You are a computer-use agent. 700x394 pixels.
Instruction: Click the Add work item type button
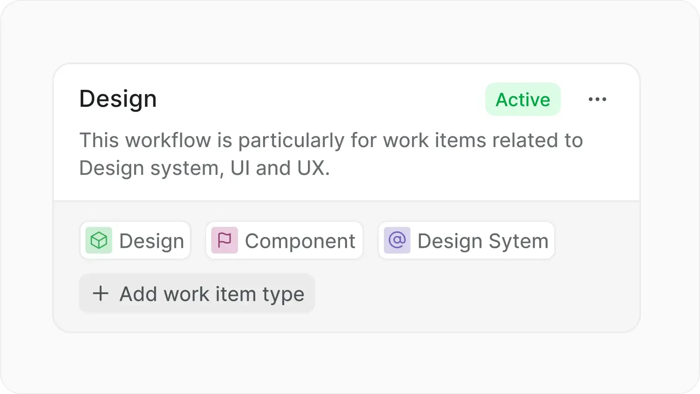(197, 293)
